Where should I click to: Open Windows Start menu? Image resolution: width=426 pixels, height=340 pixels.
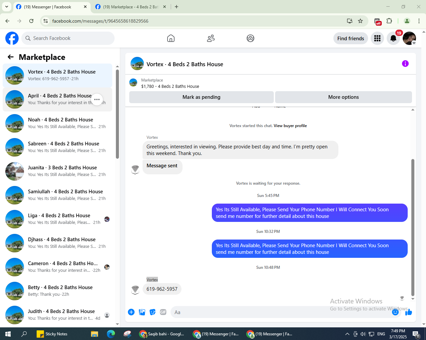coord(8,334)
